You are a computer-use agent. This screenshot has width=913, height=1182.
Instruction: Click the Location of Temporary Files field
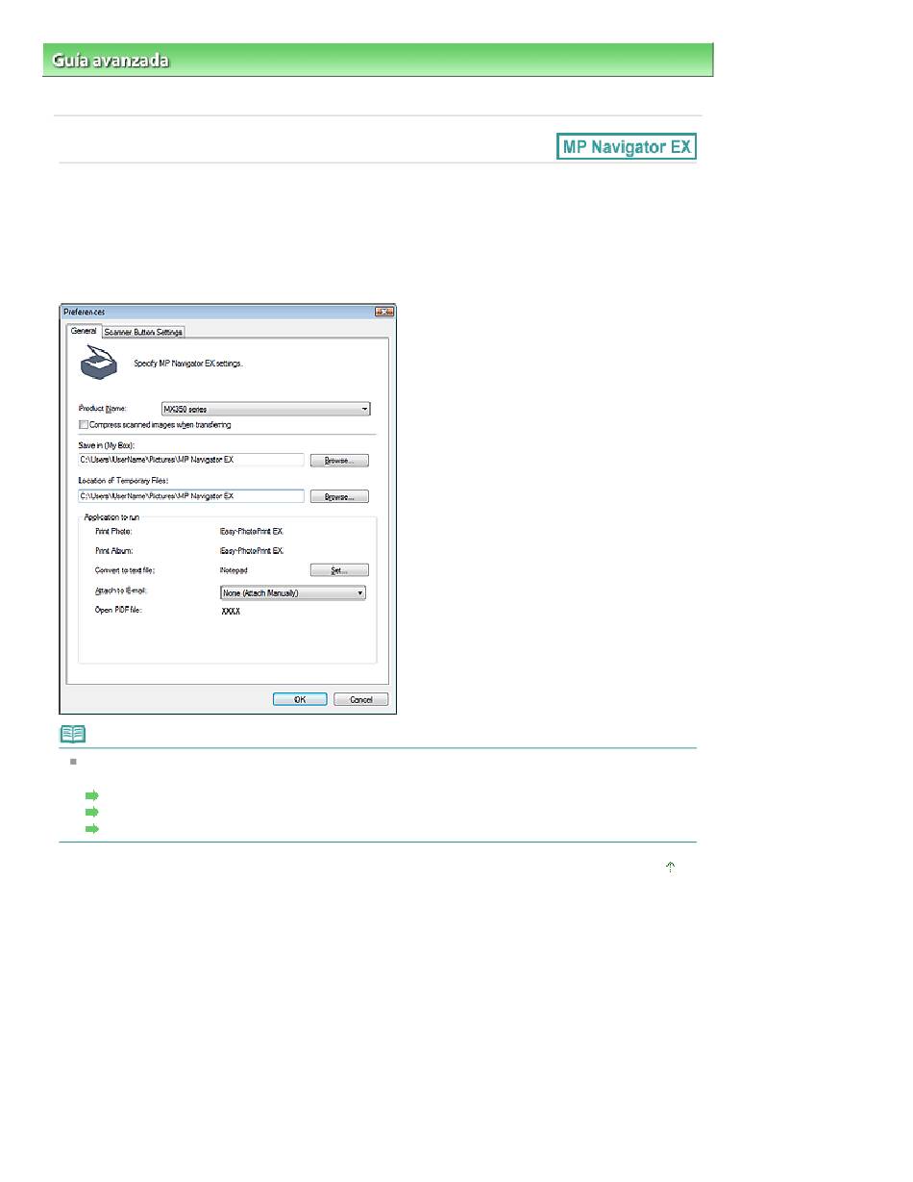pos(191,496)
